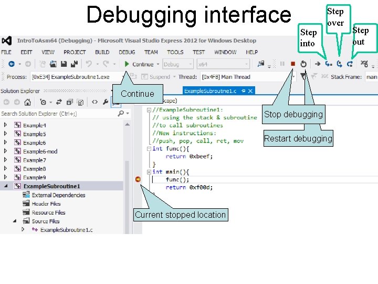Viewport: 378px width, 284px height.
Task: Click the Step Into icon
Action: point(329,64)
